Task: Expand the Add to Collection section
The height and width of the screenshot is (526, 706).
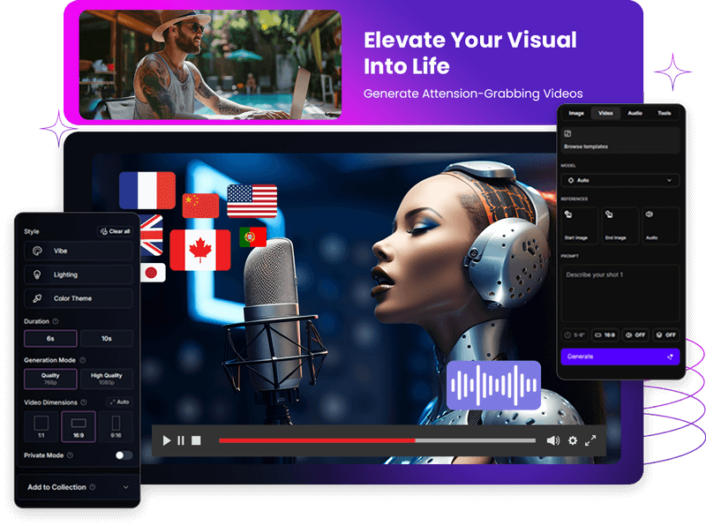Action: (x=78, y=487)
